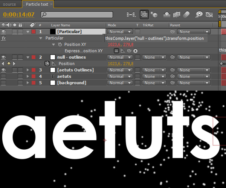This screenshot has height=188, width=226.
Task: Click the TrkMat column header
Action: (x=148, y=25)
